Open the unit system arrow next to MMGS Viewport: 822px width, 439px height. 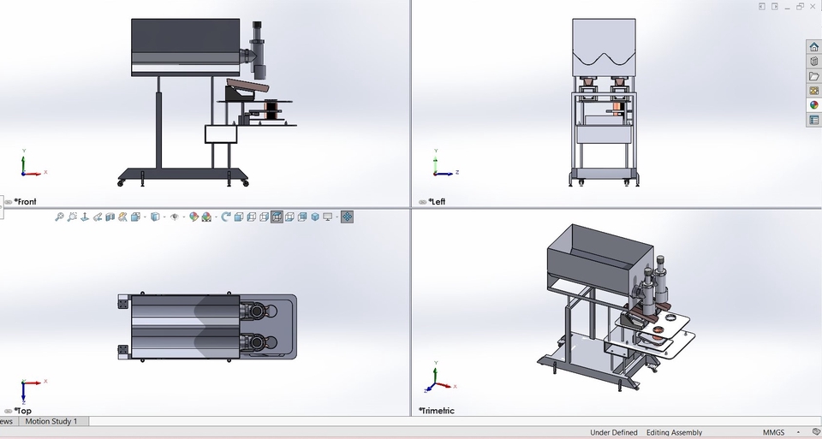[x=798, y=433]
